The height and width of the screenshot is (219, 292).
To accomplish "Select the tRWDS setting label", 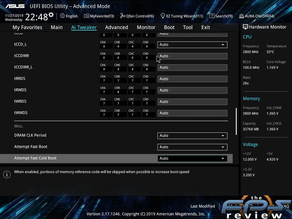I will pyautogui.click(x=20, y=90).
